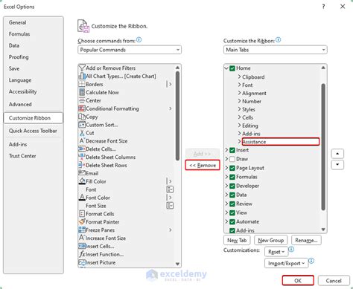This screenshot has height=289, width=353.
Task: Toggle the View tab checkbox
Action: pyautogui.click(x=232, y=212)
